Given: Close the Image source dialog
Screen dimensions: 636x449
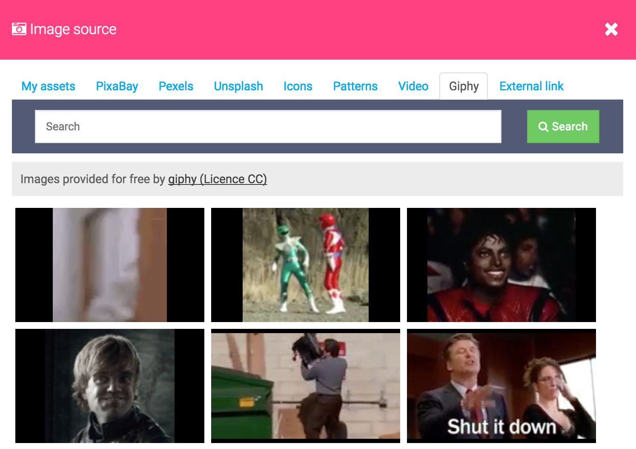Looking at the screenshot, I should click(x=611, y=29).
